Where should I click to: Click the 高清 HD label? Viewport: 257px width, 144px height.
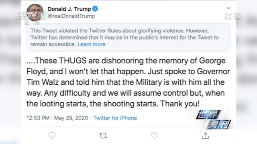pyautogui.click(x=233, y=16)
